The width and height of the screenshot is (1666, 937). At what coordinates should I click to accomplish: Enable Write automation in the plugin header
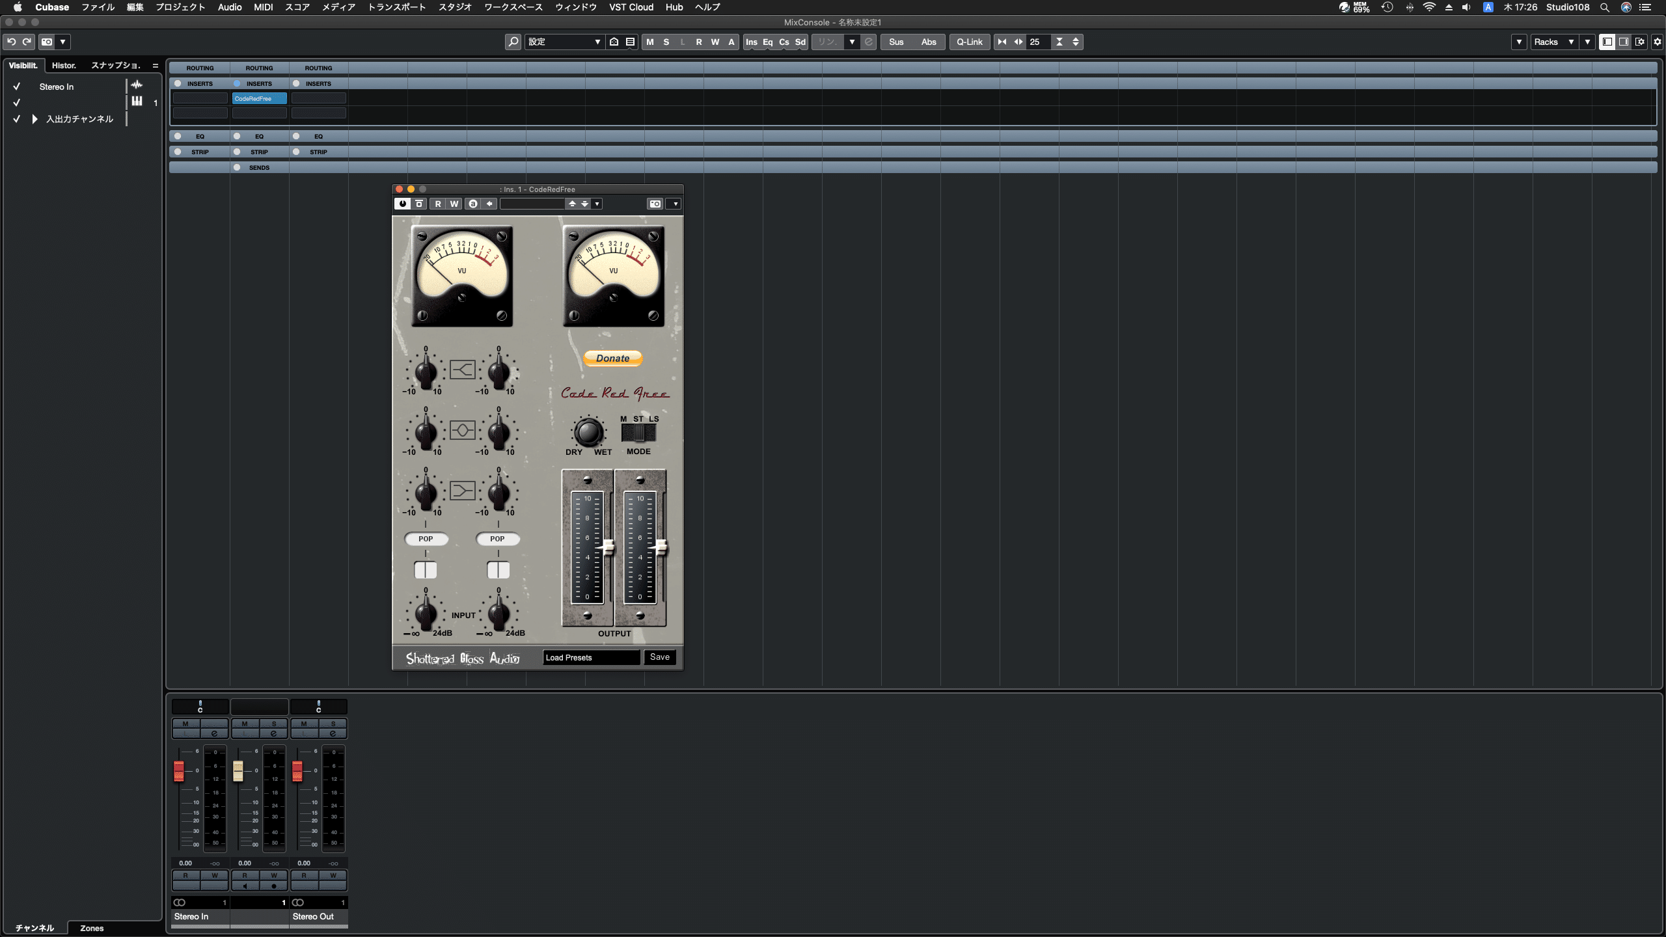pos(454,203)
